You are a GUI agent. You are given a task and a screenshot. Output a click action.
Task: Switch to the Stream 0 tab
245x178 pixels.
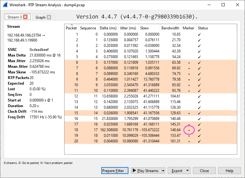tap(18, 17)
